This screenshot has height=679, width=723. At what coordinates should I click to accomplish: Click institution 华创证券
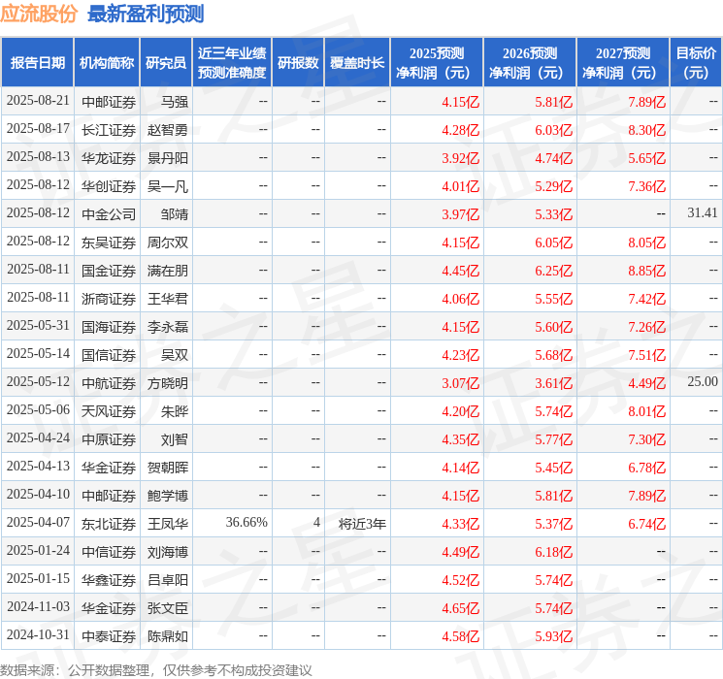109,186
